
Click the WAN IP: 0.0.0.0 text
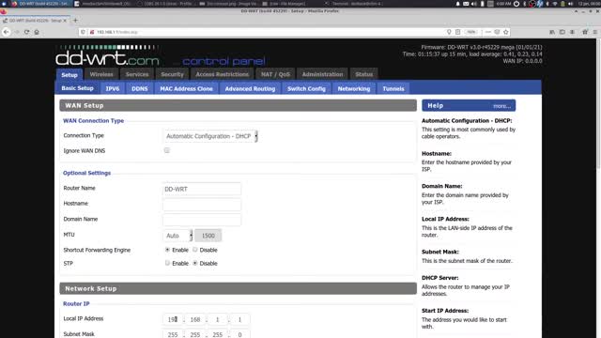(522, 61)
